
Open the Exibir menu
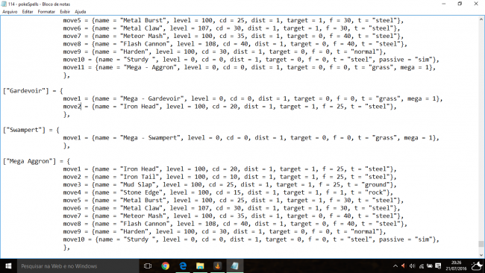click(x=65, y=12)
